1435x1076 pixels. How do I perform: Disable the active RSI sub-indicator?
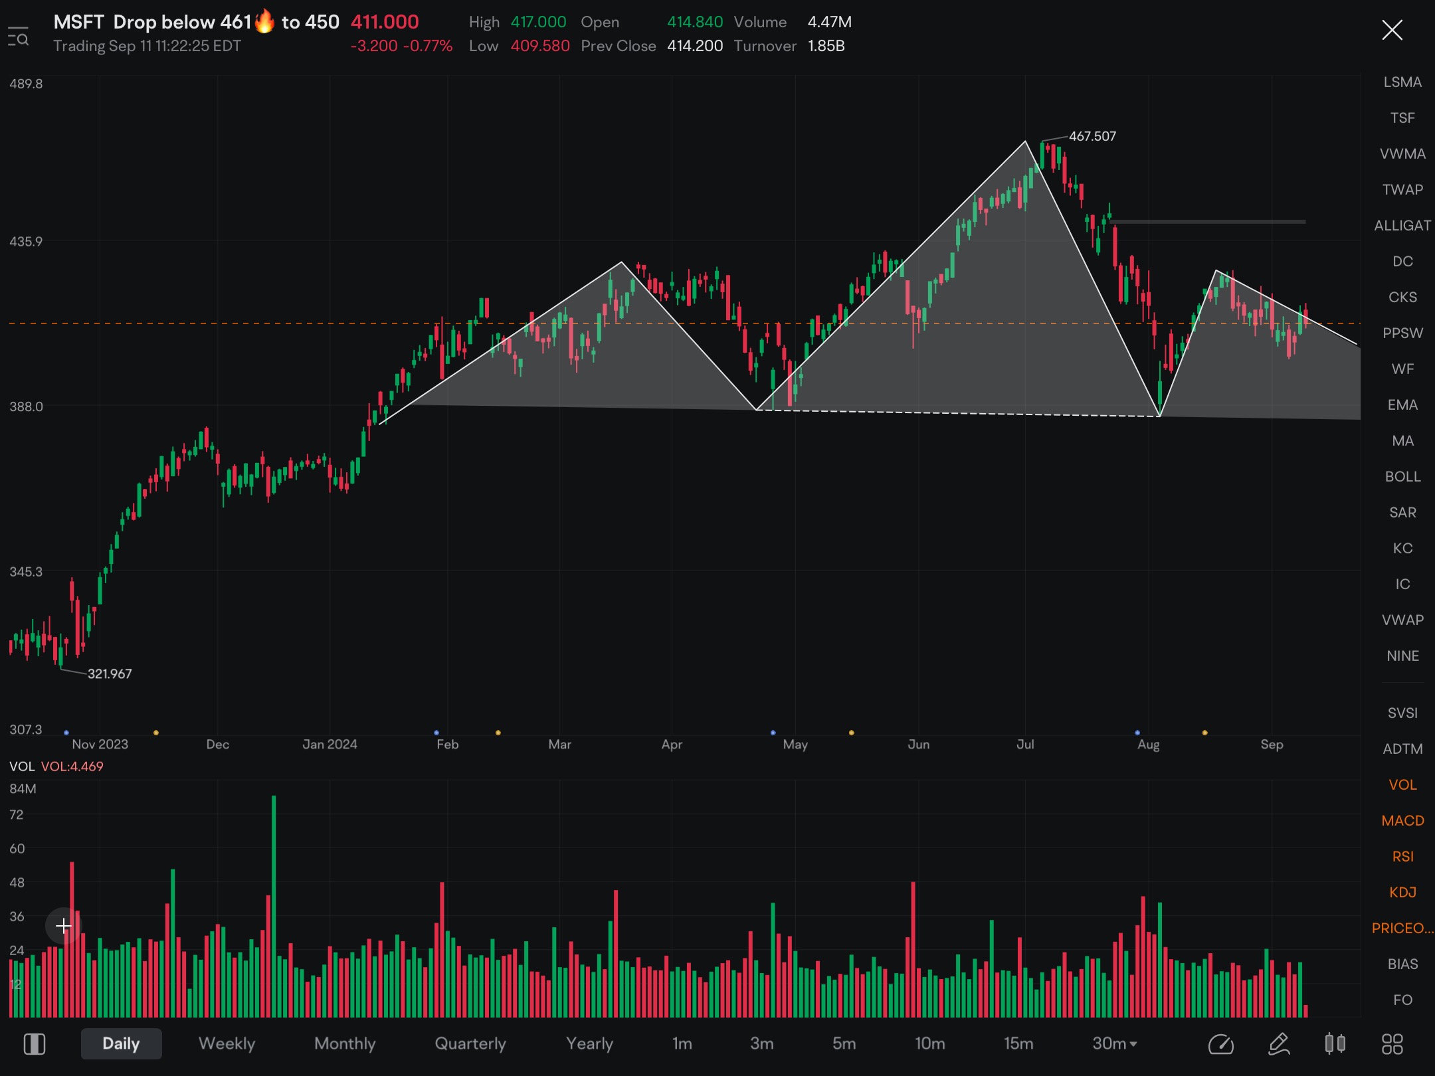(x=1402, y=856)
